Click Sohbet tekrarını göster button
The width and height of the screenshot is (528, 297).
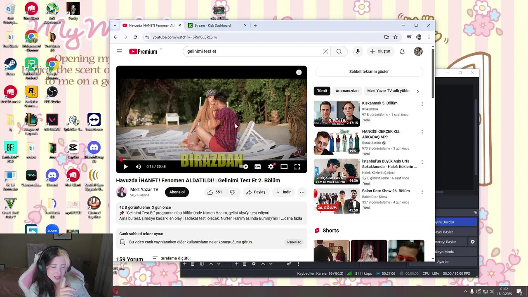[x=369, y=72]
